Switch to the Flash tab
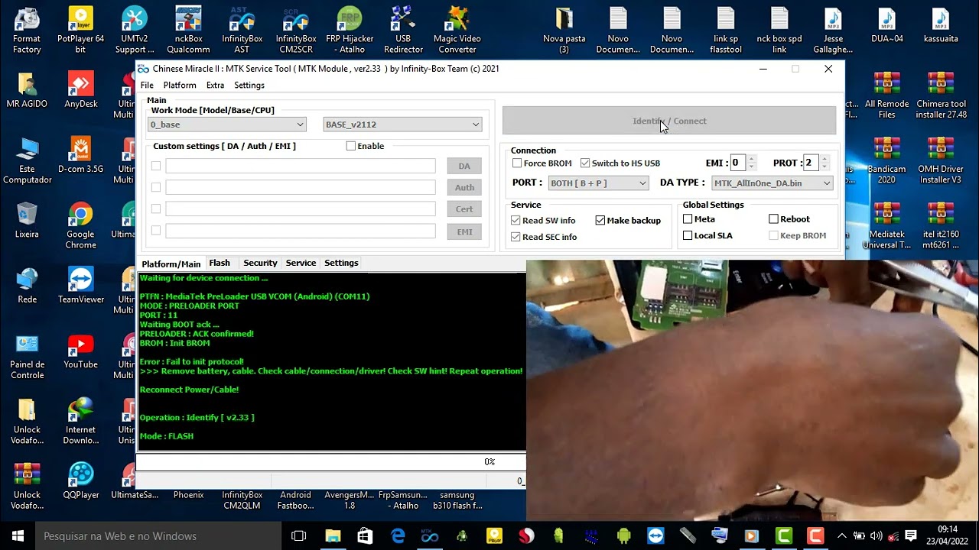 pyautogui.click(x=220, y=264)
